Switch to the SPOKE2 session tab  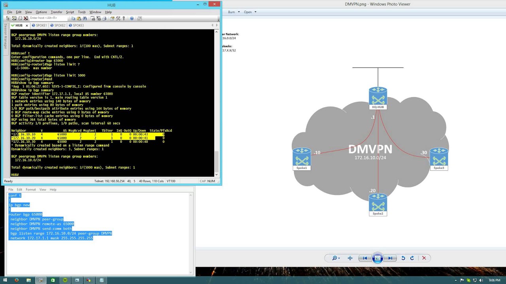(58, 25)
